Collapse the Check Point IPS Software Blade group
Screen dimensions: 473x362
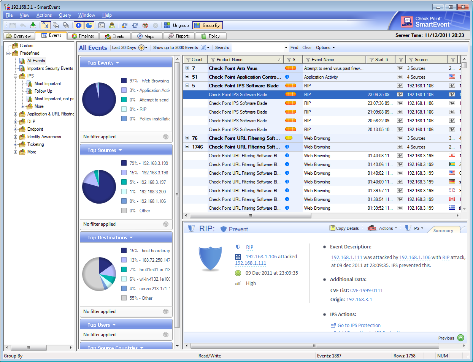[x=187, y=85]
